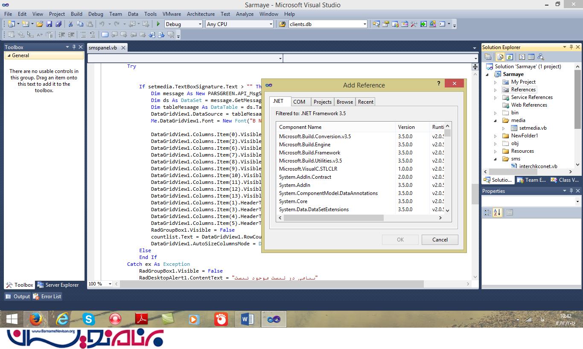Click the Component Name column header

pyautogui.click(x=336, y=127)
